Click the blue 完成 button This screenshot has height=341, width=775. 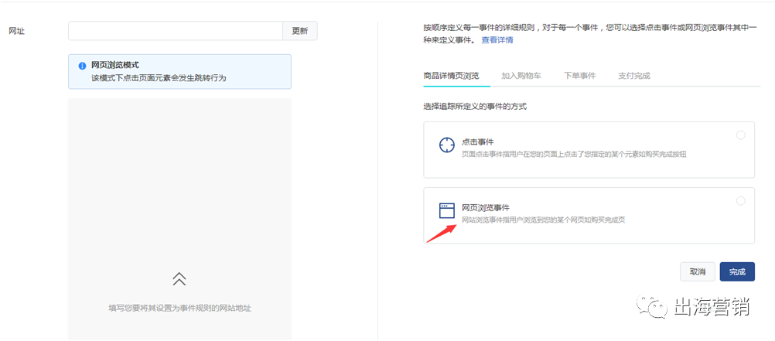click(x=737, y=272)
